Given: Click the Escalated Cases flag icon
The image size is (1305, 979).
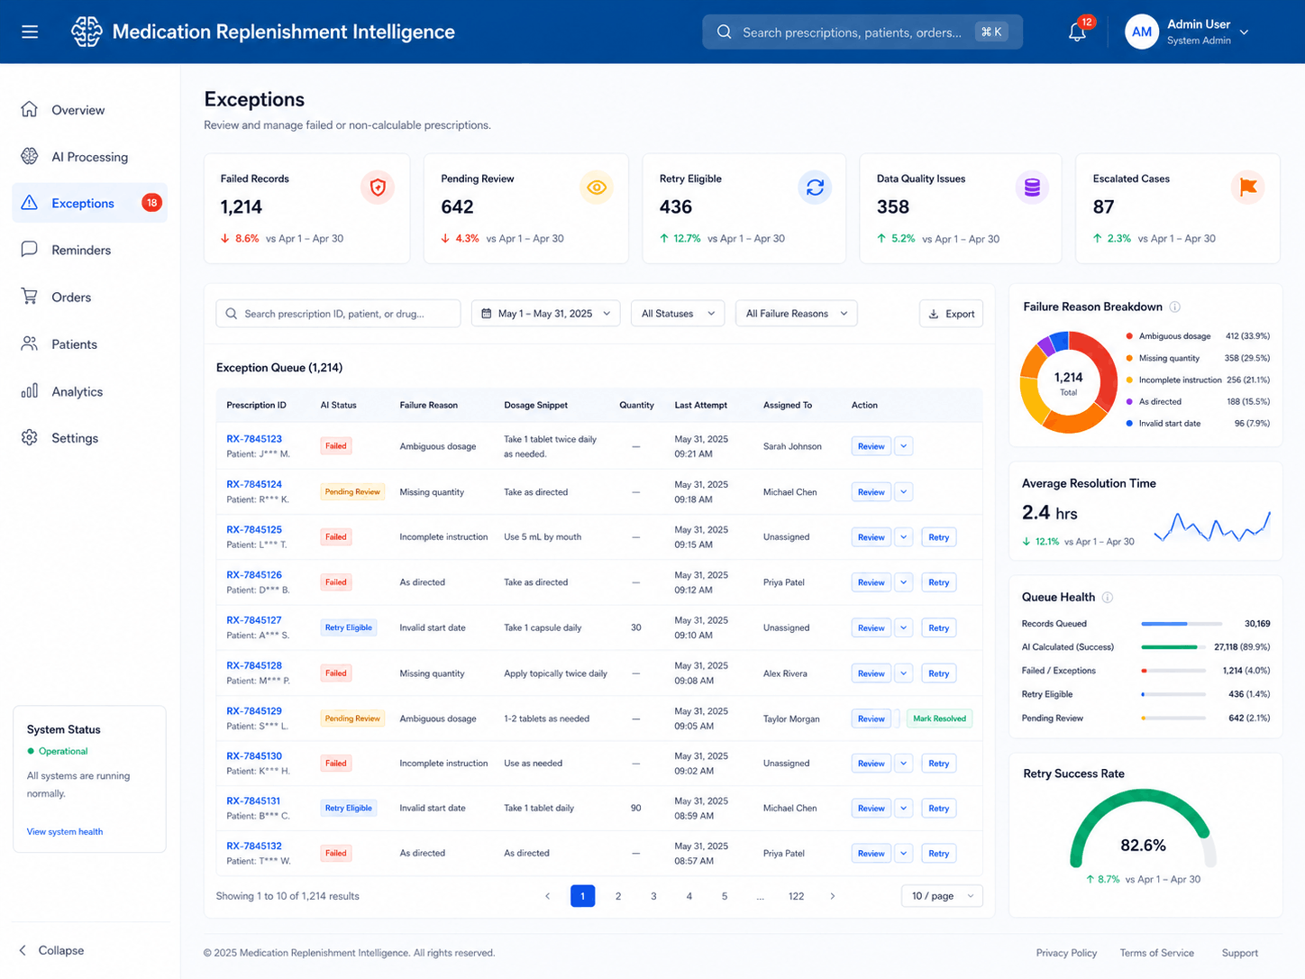Looking at the screenshot, I should pyautogui.click(x=1247, y=188).
